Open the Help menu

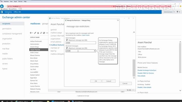click(25, 1)
